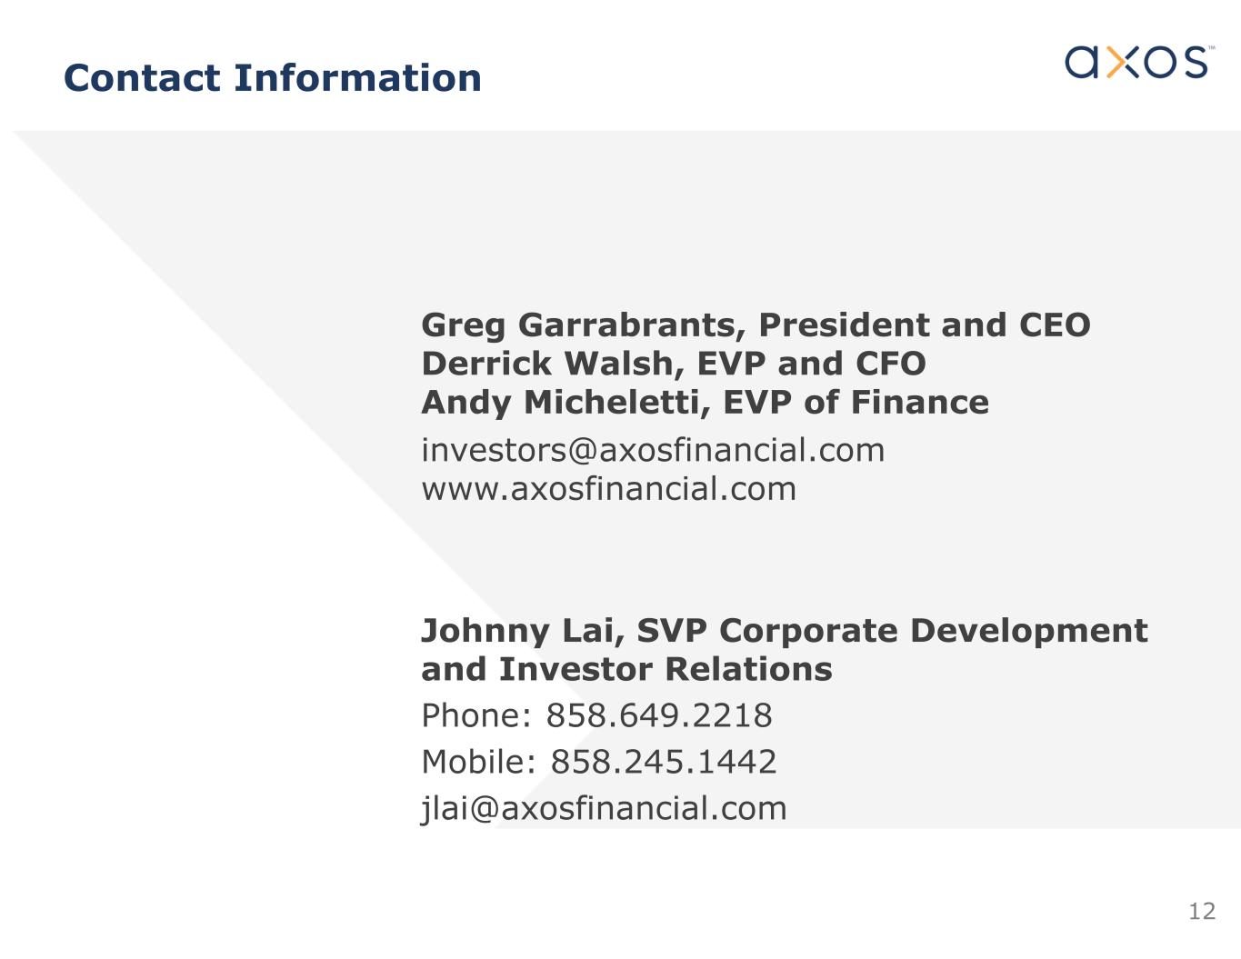Viewport: 1241px width, 959px height.
Task: Open the investors@axosfinancial.com email link
Action: tap(652, 450)
